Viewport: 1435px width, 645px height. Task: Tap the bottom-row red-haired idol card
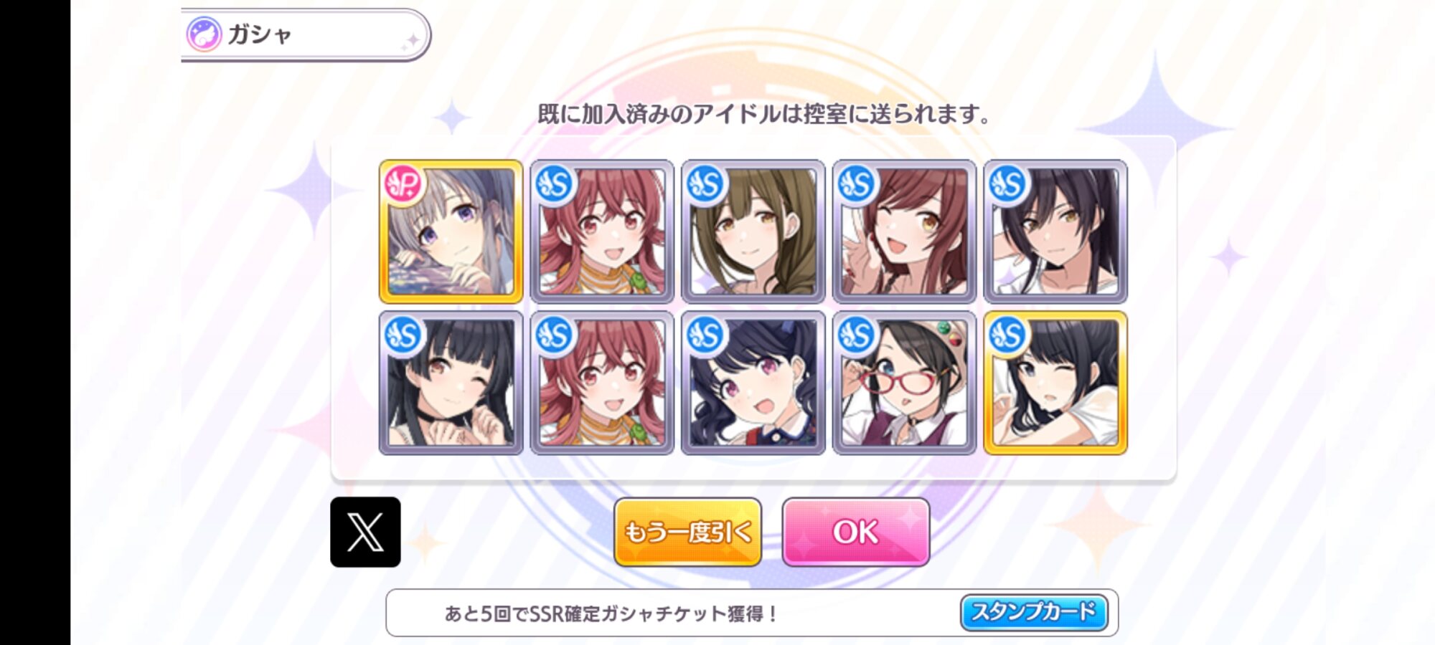pos(602,383)
